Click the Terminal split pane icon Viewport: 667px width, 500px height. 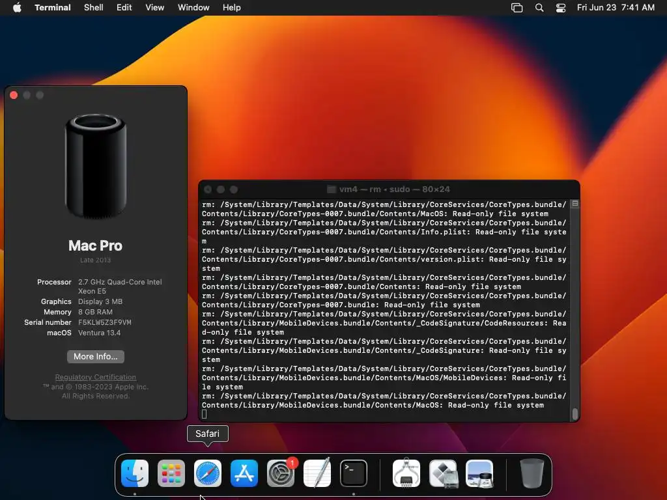tap(575, 204)
